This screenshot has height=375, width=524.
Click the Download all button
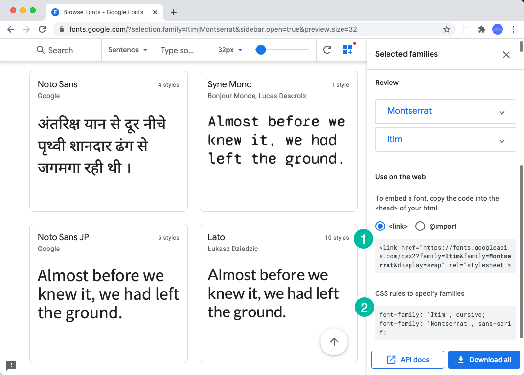(x=484, y=360)
